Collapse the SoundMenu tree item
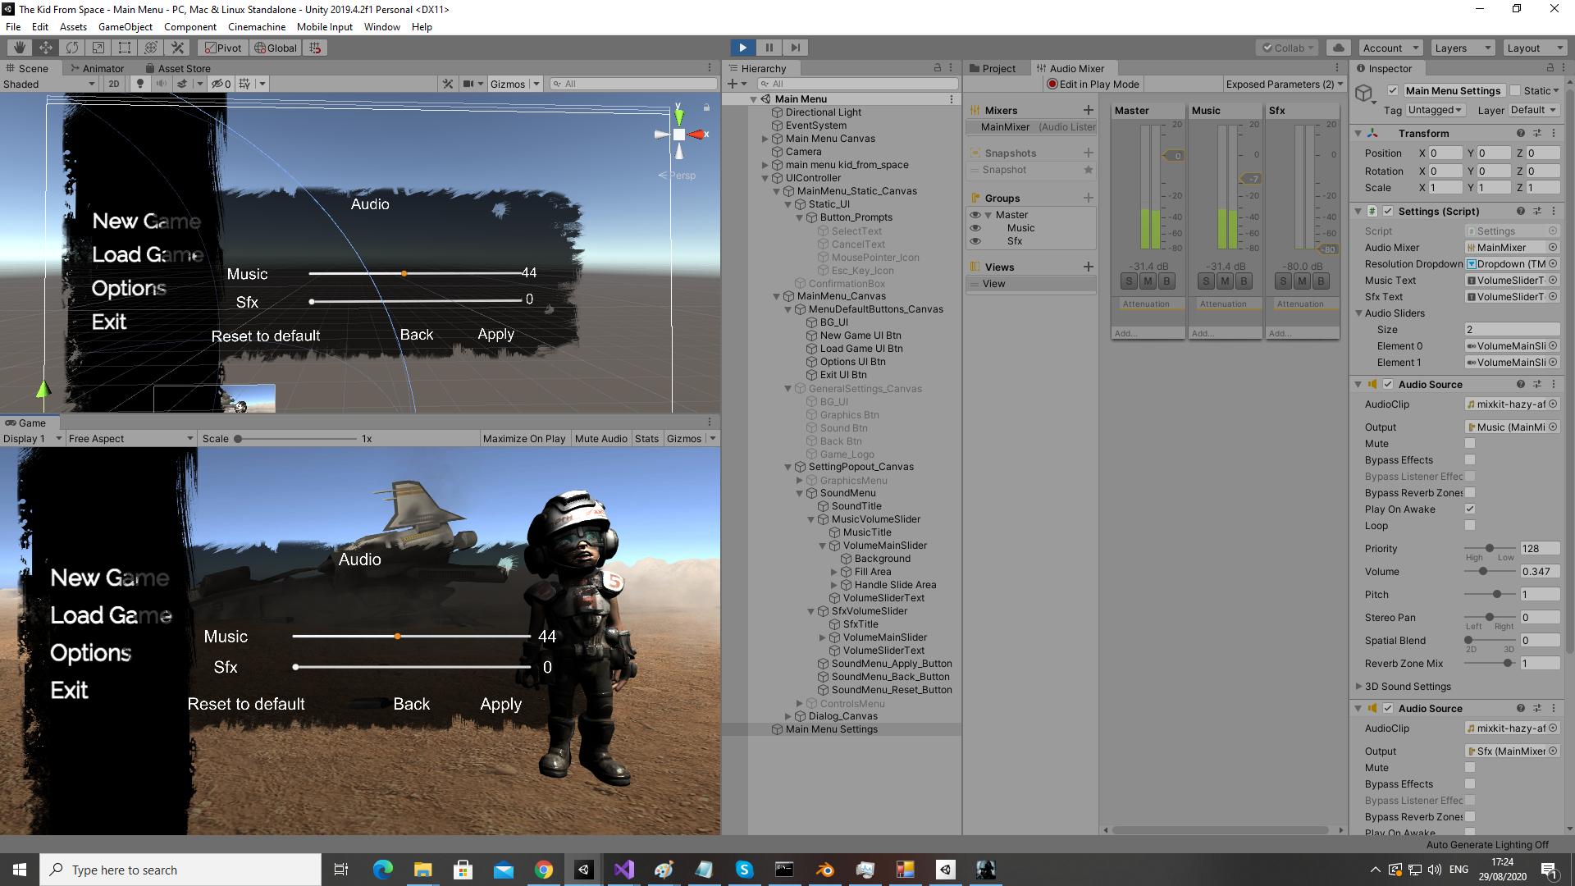Viewport: 1575px width, 886px height. (x=800, y=493)
